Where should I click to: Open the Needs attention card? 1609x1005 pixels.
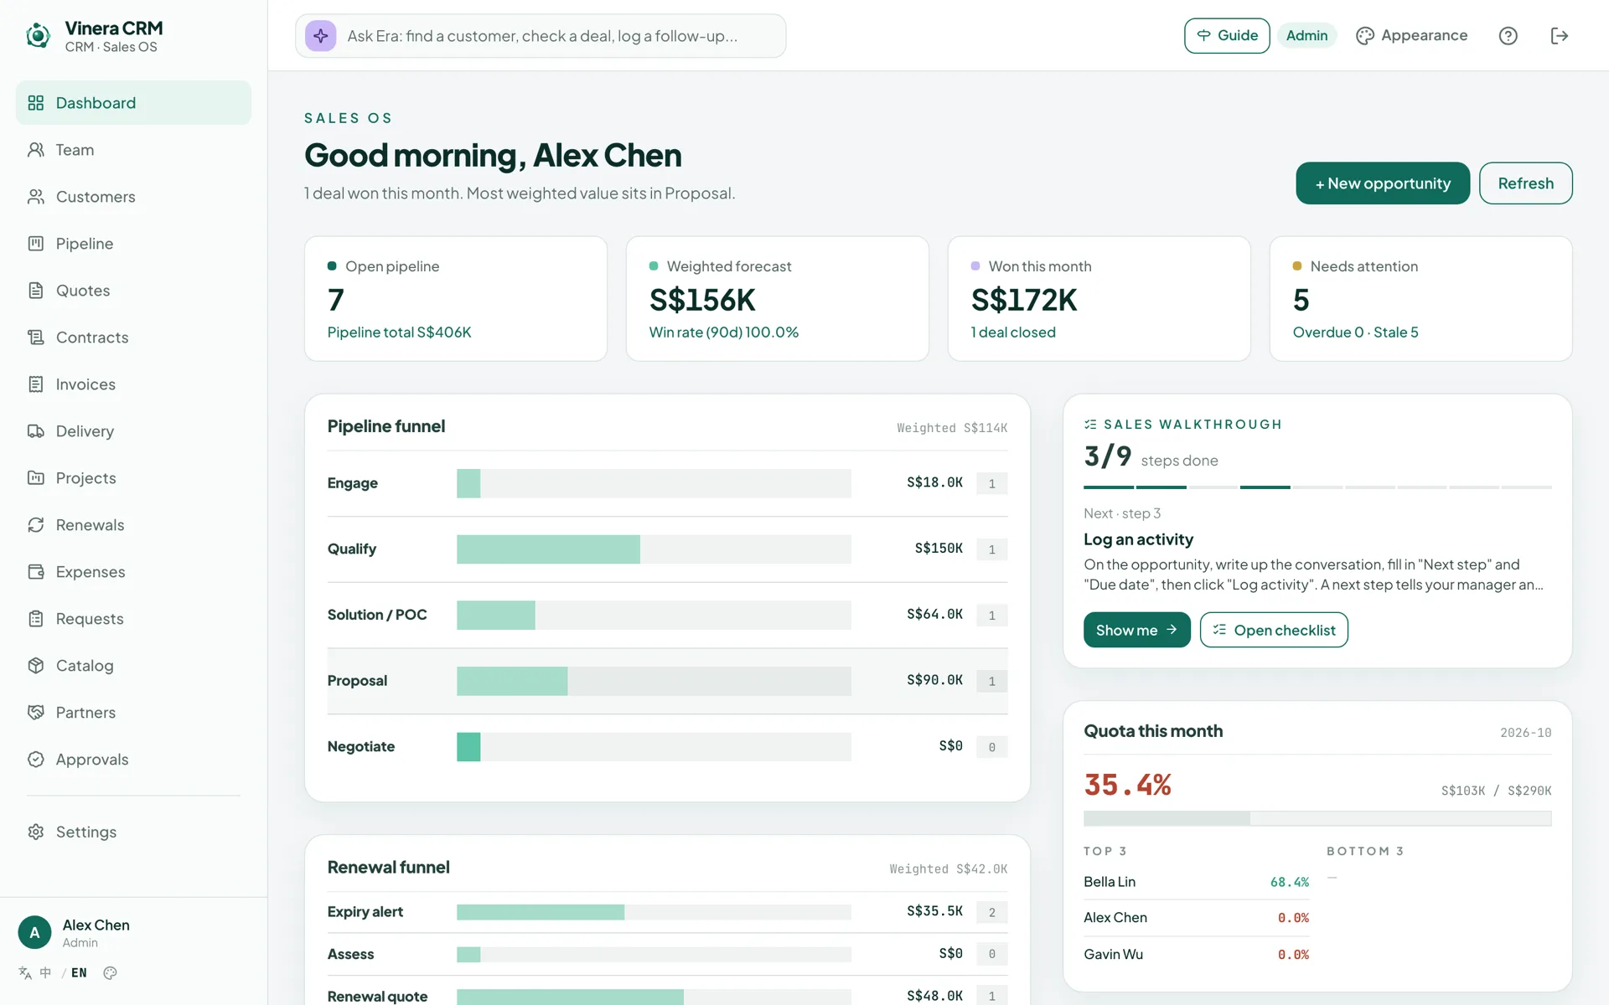pyautogui.click(x=1420, y=299)
